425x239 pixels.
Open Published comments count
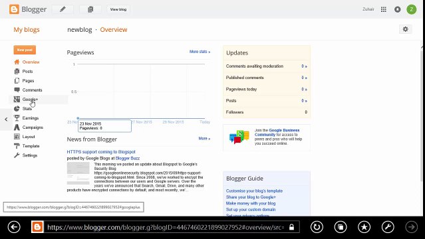click(304, 78)
